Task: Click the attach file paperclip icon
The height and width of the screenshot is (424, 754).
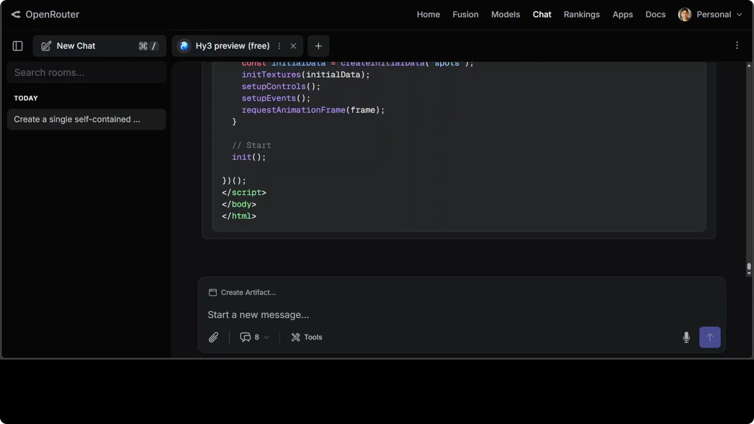Action: click(213, 337)
